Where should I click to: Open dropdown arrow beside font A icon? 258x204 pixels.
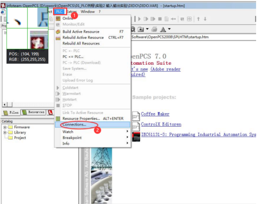(169, 29)
